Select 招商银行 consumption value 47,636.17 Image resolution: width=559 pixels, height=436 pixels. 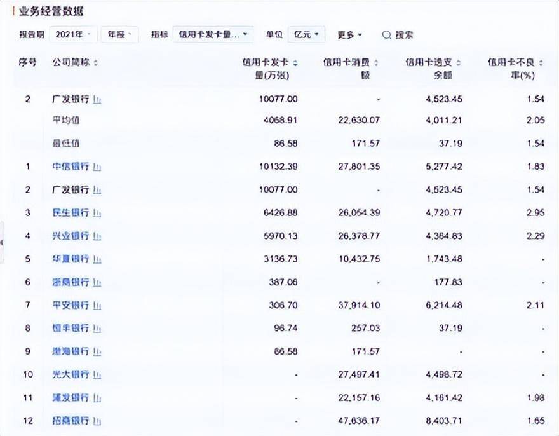point(359,421)
